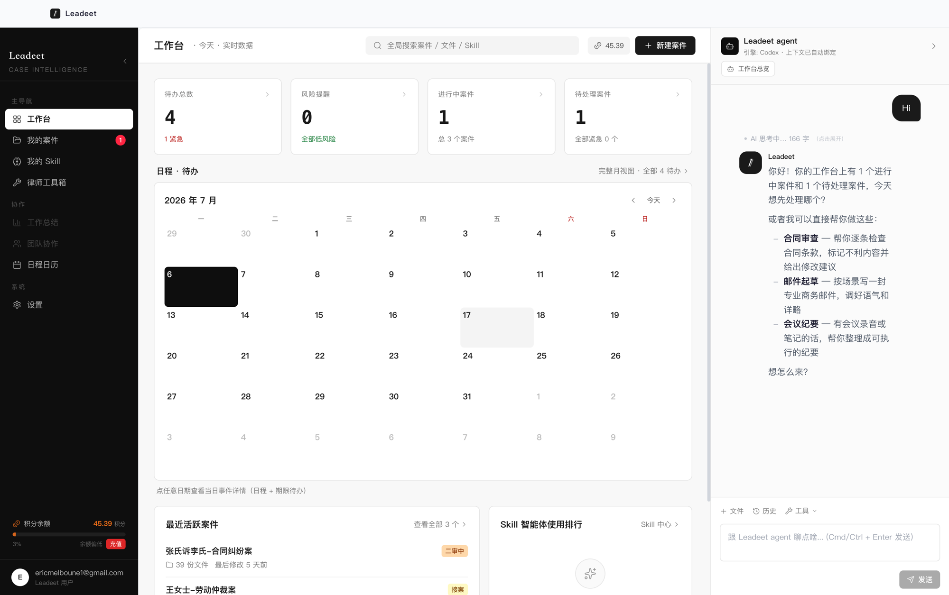Click the red badge on 我的案件
This screenshot has height=595, width=949.
[x=121, y=140]
